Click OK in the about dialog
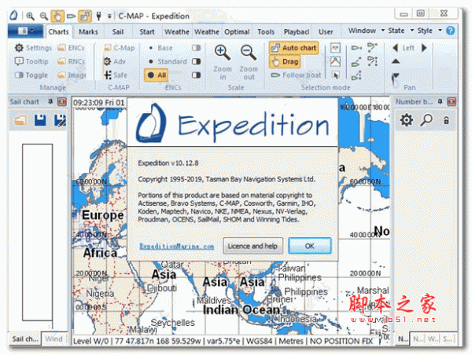This screenshot has width=472, height=355. 310,246
